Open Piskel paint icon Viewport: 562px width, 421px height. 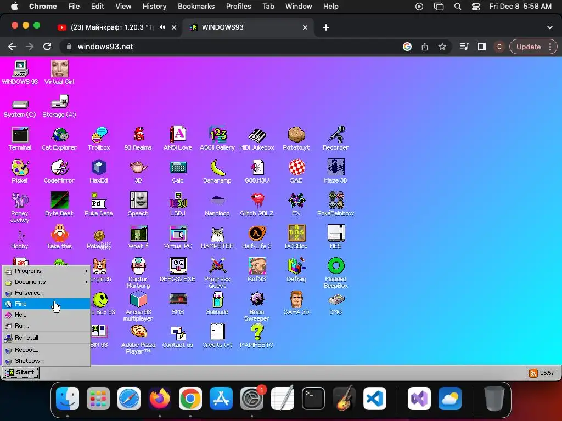(x=20, y=172)
